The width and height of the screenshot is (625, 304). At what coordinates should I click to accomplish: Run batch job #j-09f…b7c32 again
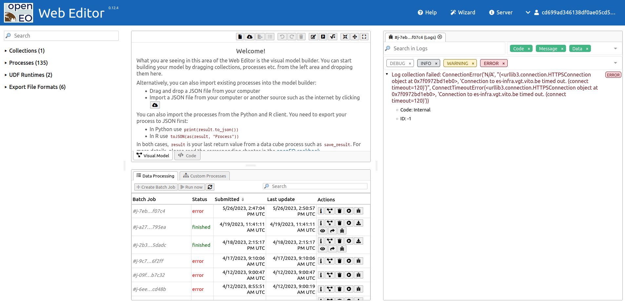[349, 275]
